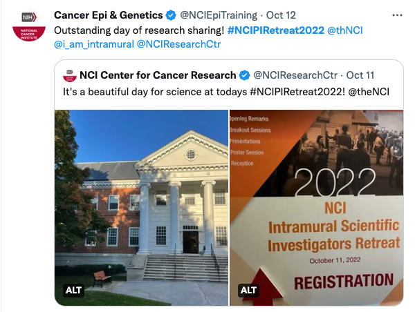Open the three-dot more options menu
Screen dimensions: 415x312
pos(397,16)
